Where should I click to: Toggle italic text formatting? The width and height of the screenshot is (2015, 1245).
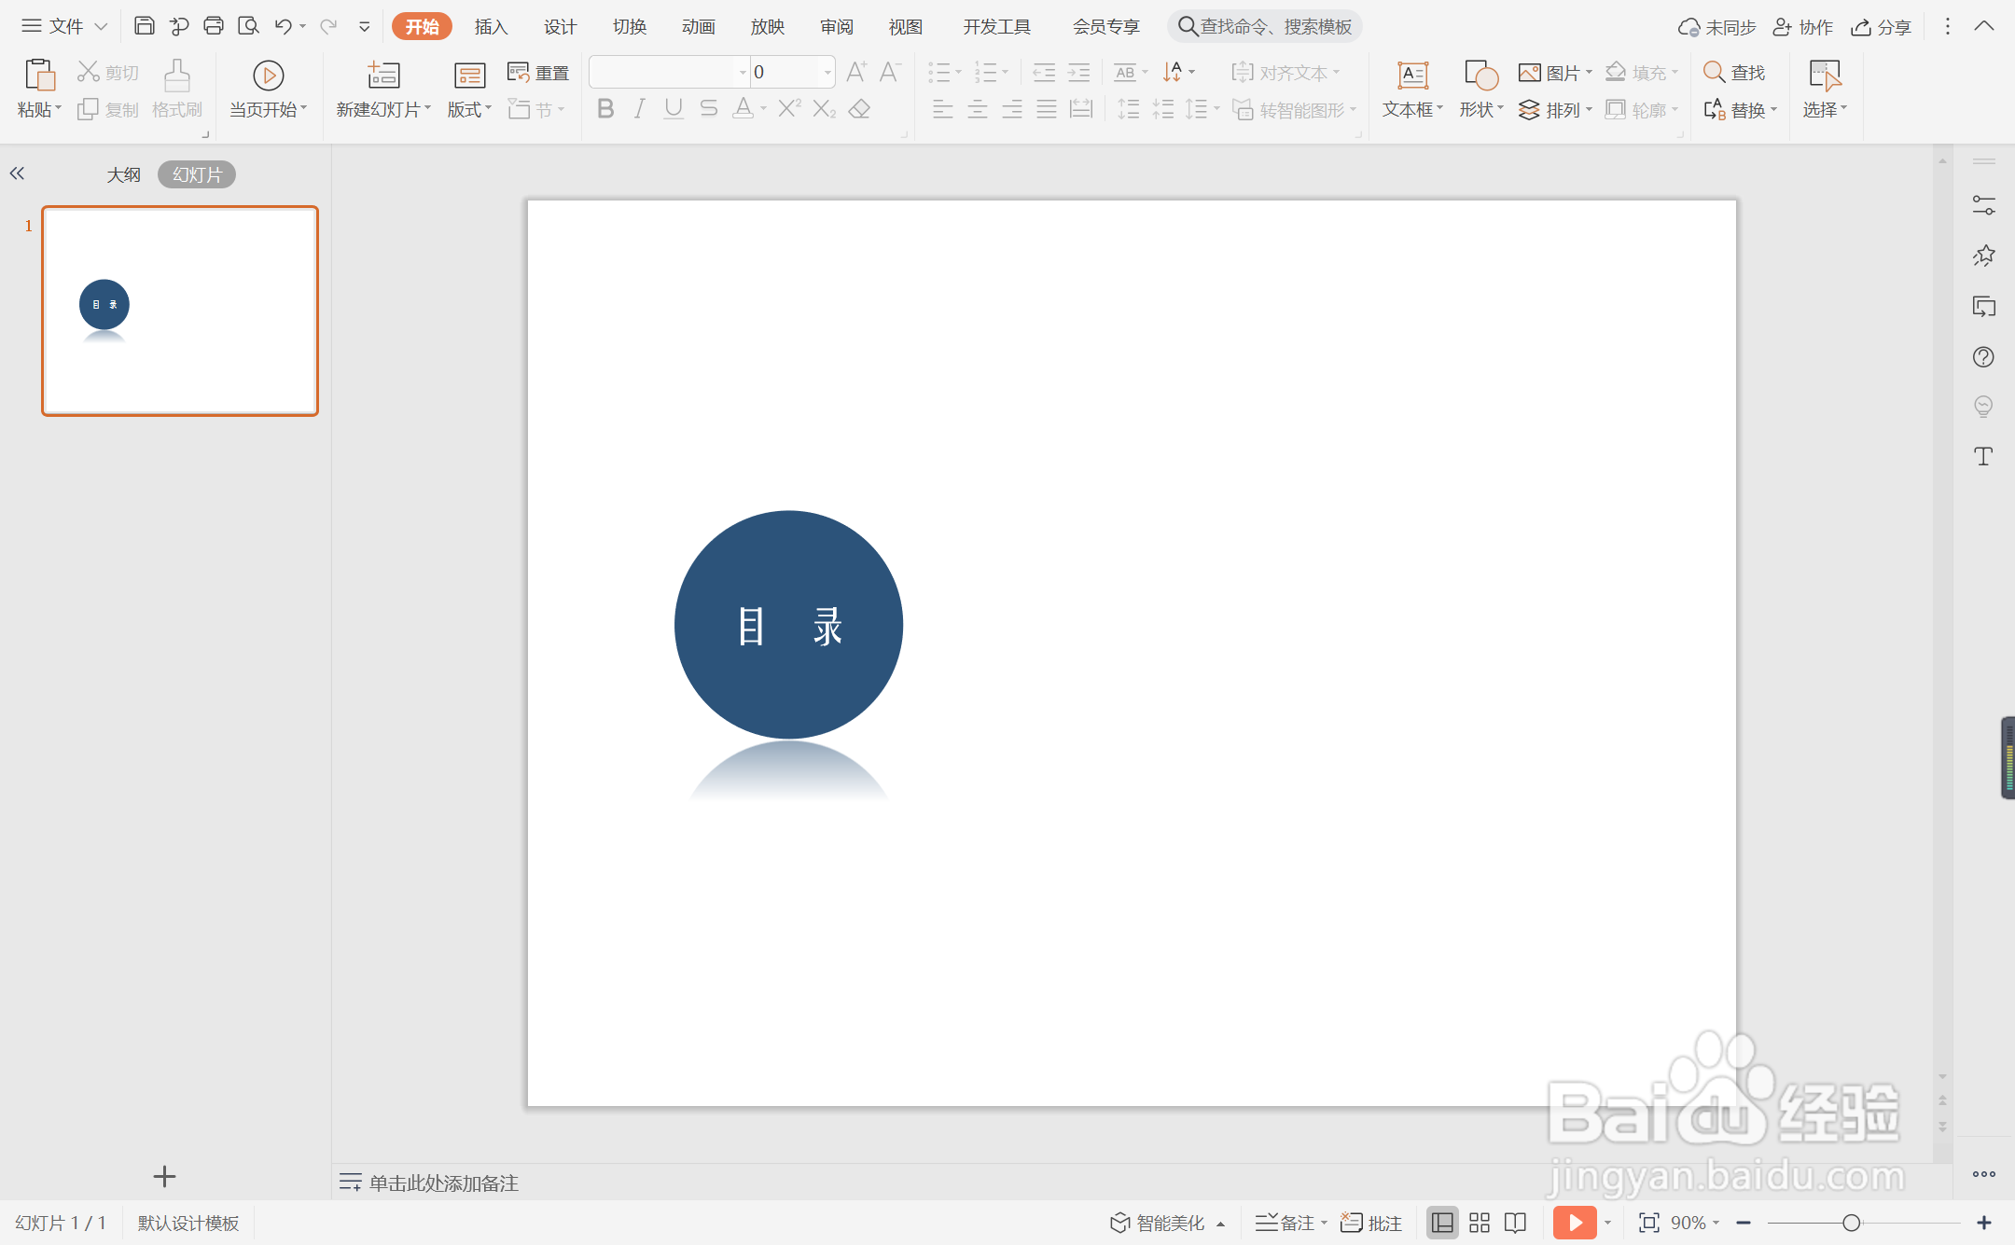pos(640,109)
